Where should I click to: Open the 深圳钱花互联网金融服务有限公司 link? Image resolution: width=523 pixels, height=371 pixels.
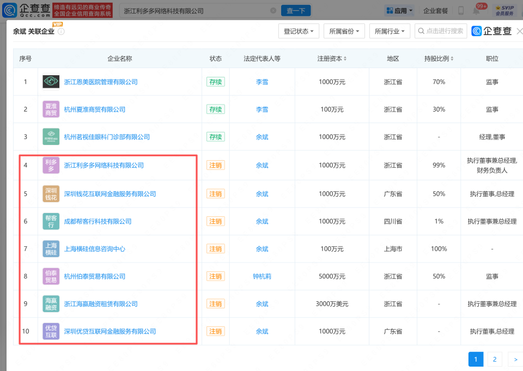[110, 194]
